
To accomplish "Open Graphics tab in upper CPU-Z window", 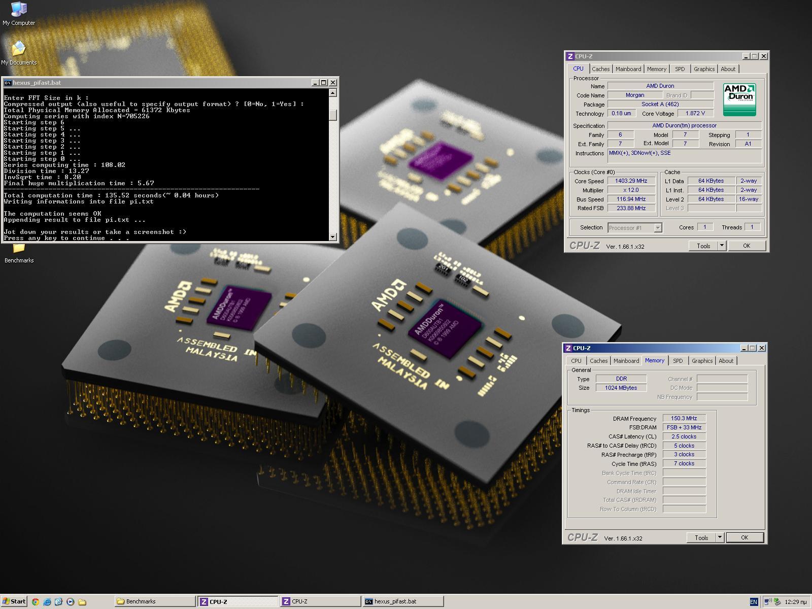I will (x=704, y=69).
